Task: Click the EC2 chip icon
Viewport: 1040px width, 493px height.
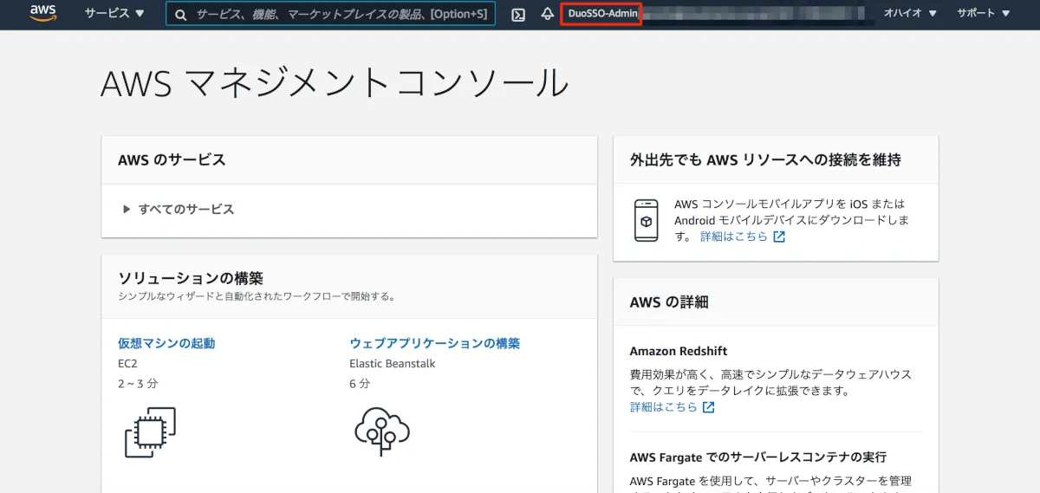Action: tap(150, 431)
